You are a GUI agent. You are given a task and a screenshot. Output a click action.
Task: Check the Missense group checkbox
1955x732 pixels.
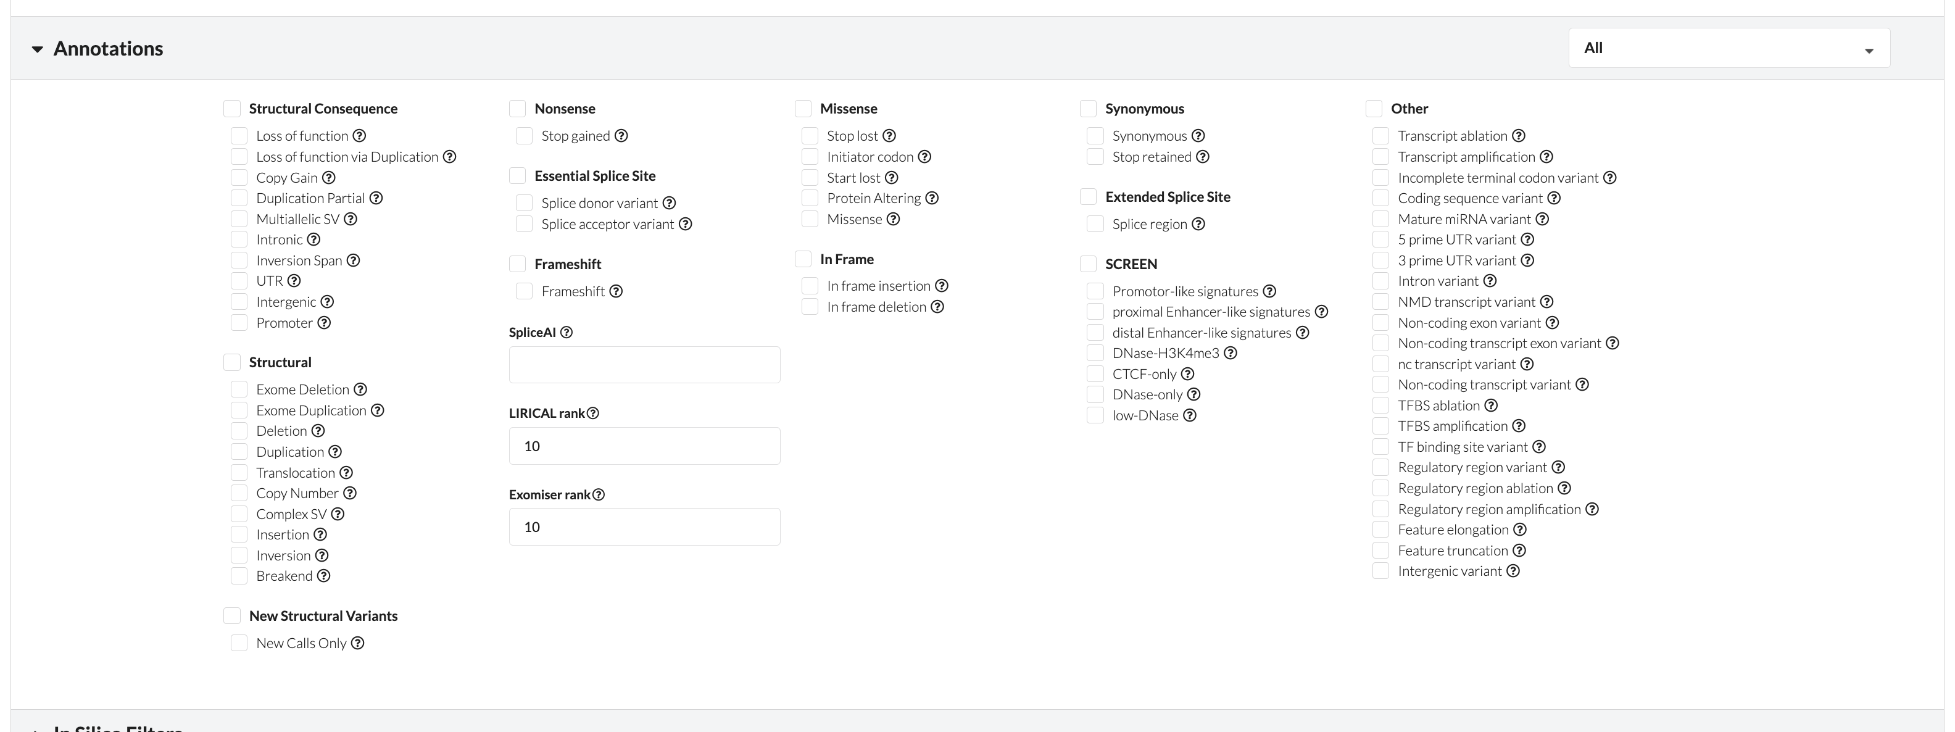pyautogui.click(x=803, y=108)
